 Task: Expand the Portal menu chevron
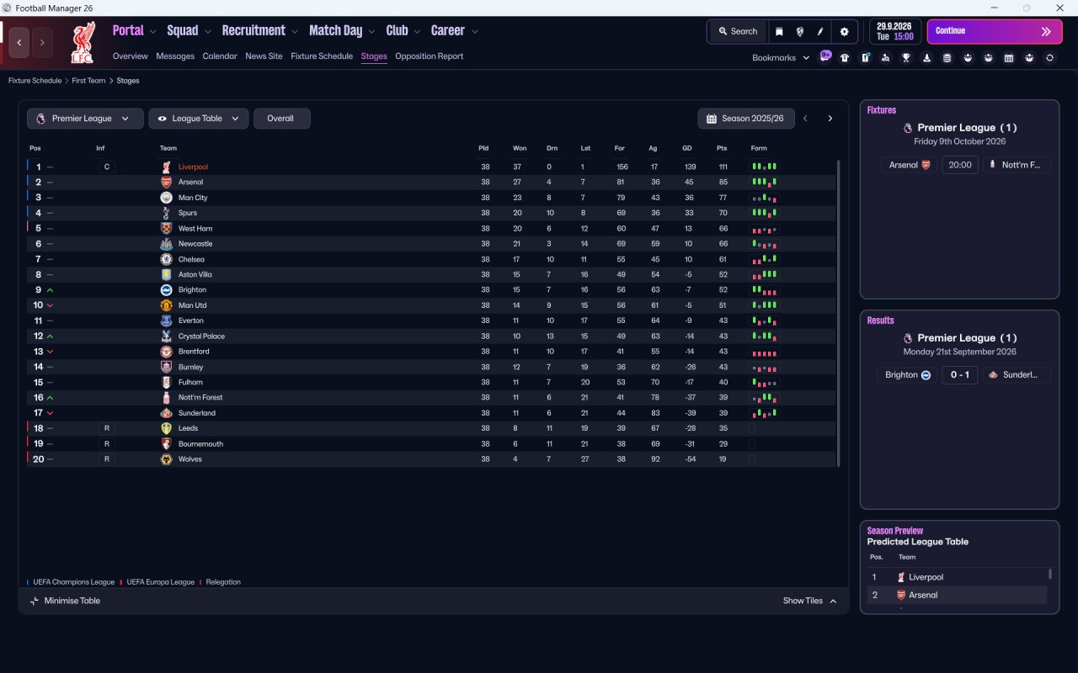point(152,32)
